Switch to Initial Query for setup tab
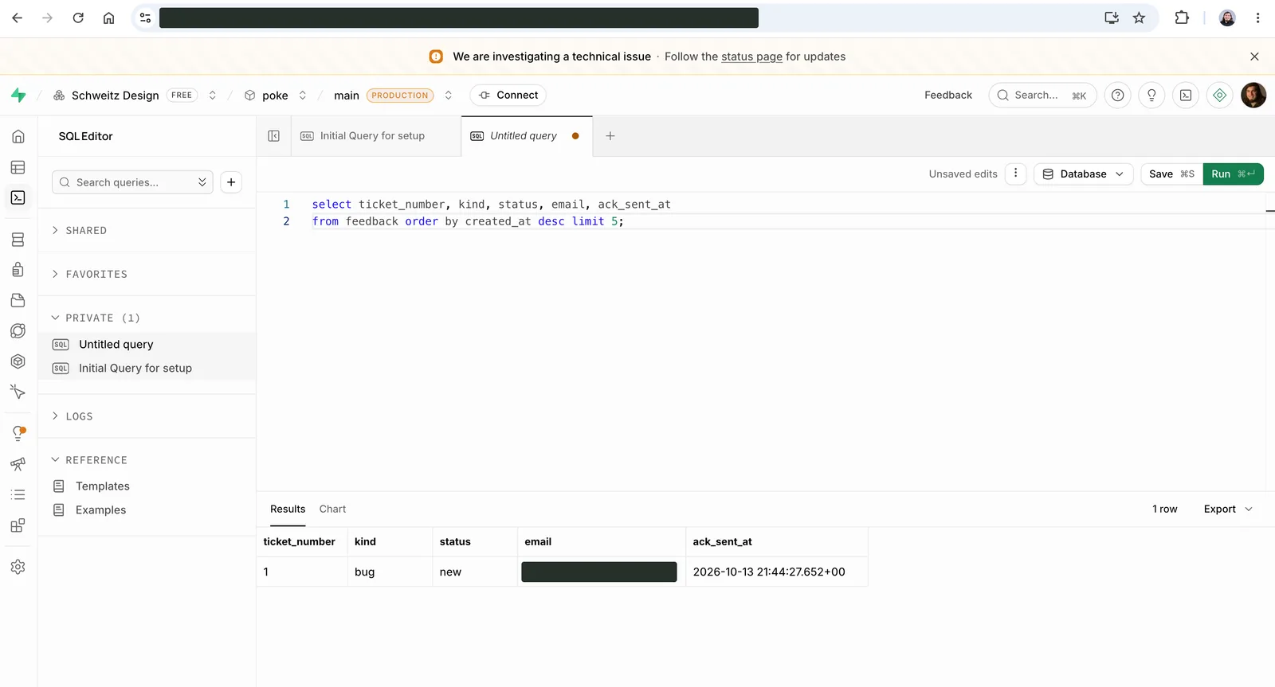1275x687 pixels. click(x=376, y=136)
